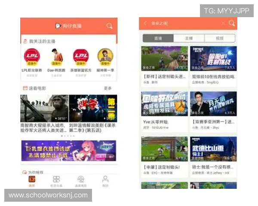258x206 pixels.
Task: Open the category grid icon in bottom bar
Action: tap(56, 179)
